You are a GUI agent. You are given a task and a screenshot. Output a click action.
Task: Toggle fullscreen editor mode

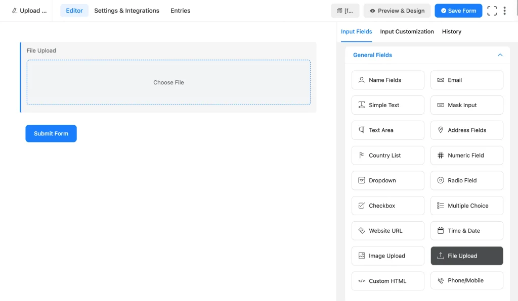[492, 11]
